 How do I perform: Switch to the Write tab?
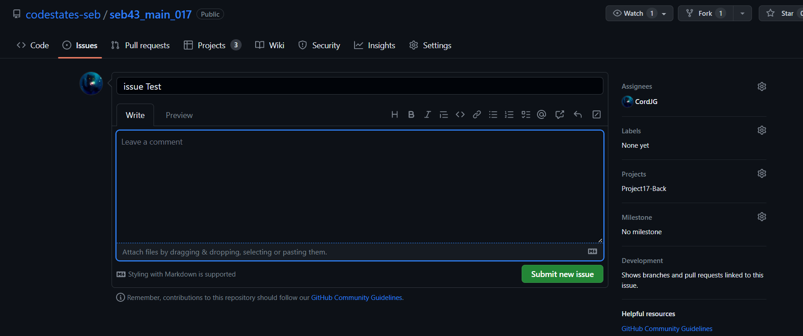click(135, 115)
